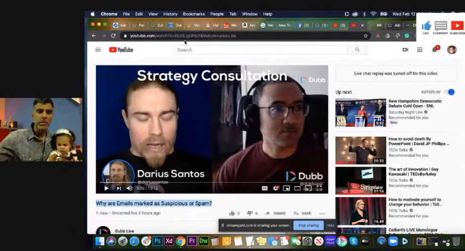Skip to the next video
465x251 pixels.
click(x=119, y=188)
